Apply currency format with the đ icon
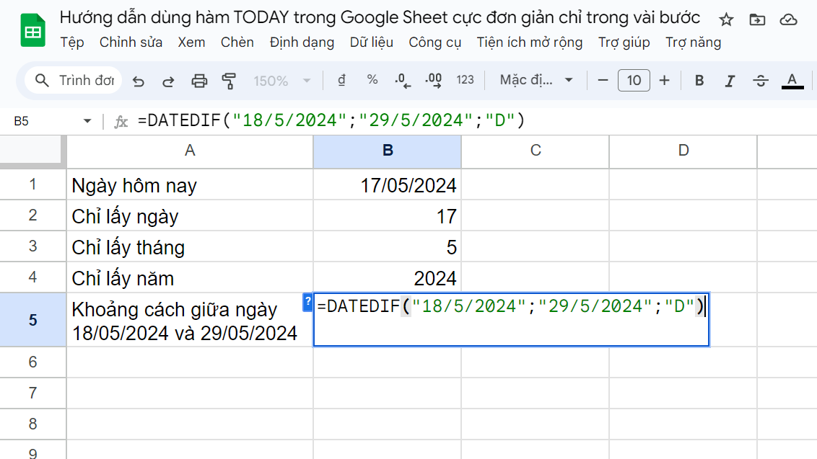The height and width of the screenshot is (459, 817). 341,80
